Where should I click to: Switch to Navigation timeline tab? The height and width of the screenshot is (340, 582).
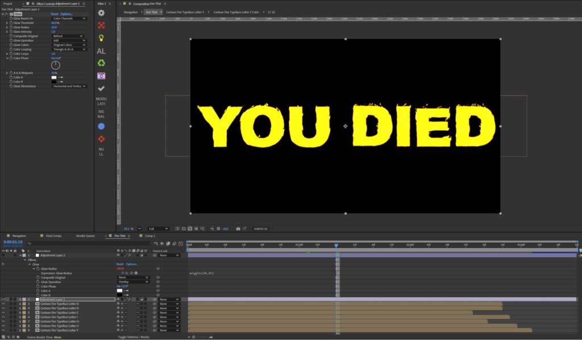19,236
